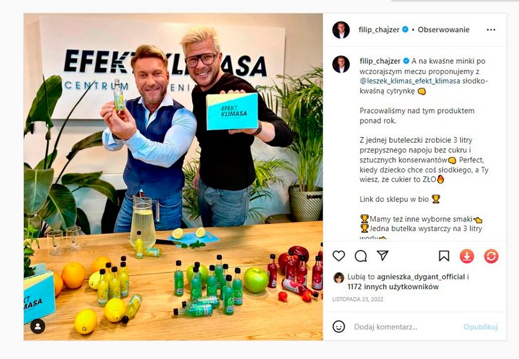Open comments with speech bubble icon
The width and height of the screenshot is (519, 359).
pyautogui.click(x=360, y=256)
